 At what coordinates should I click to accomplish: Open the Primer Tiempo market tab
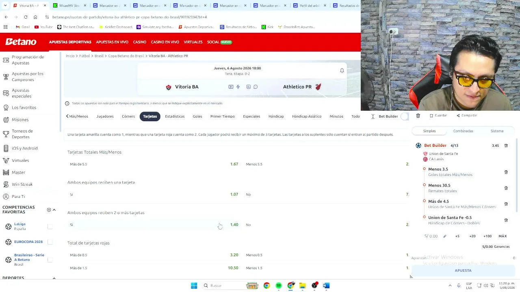click(223, 116)
